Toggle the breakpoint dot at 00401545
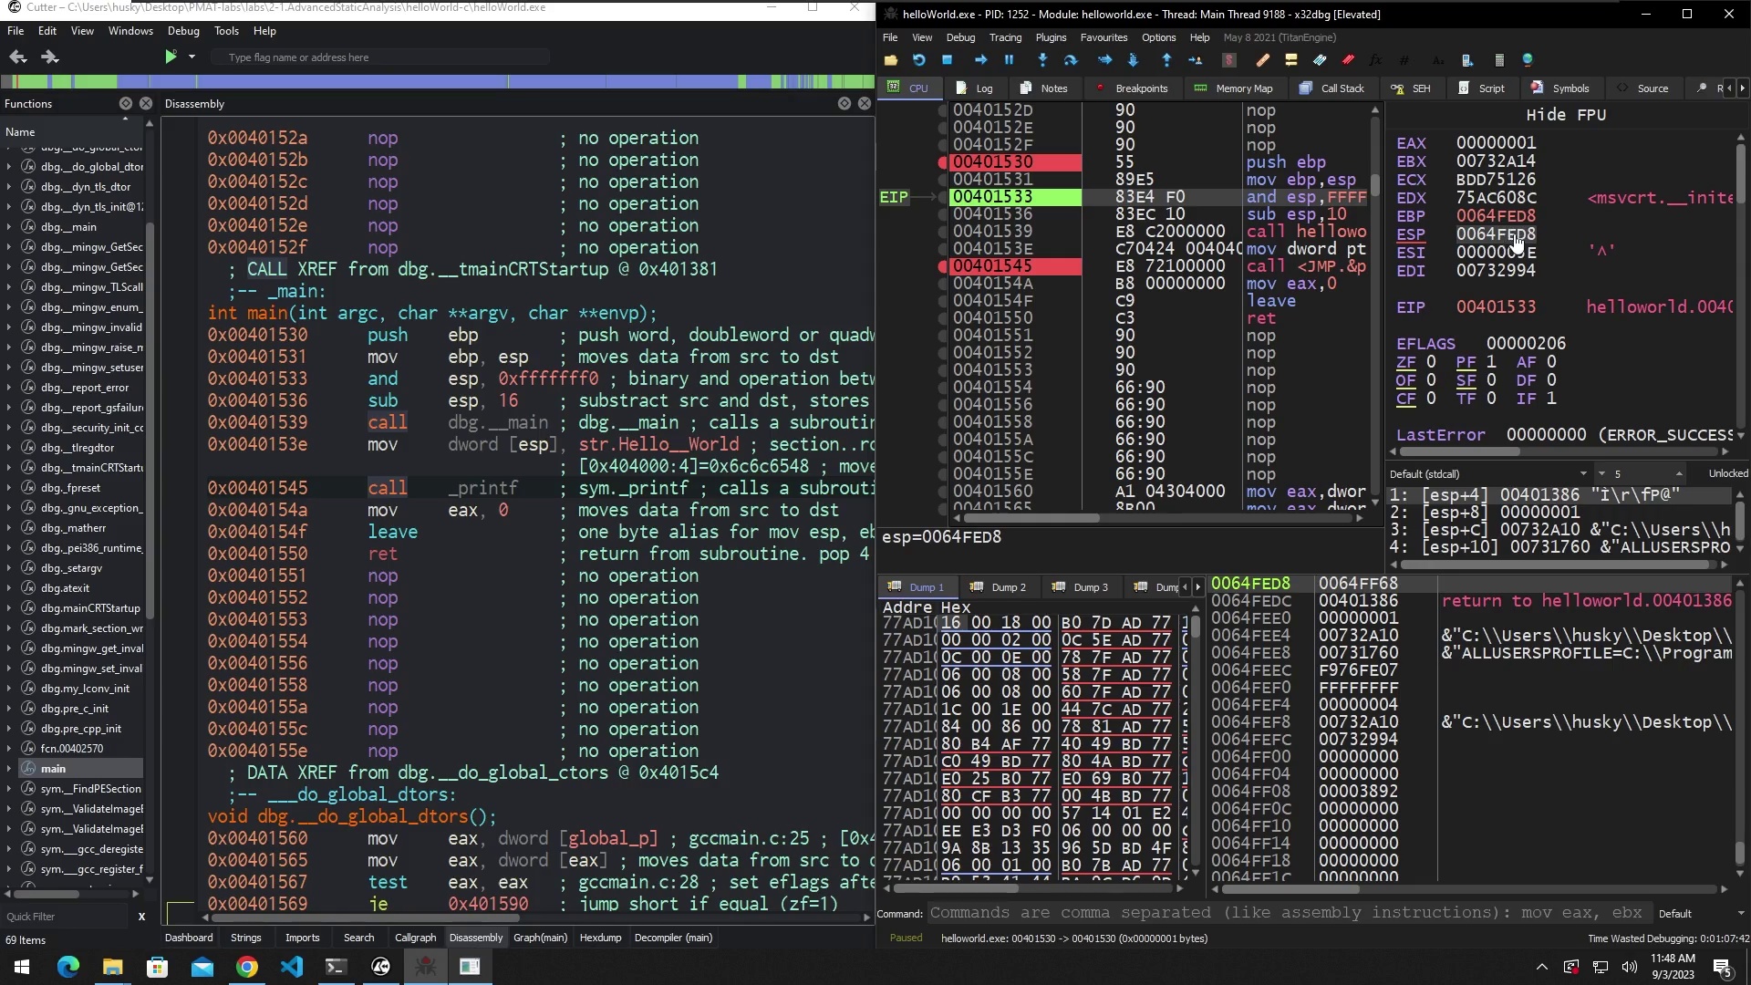 pos(943,266)
